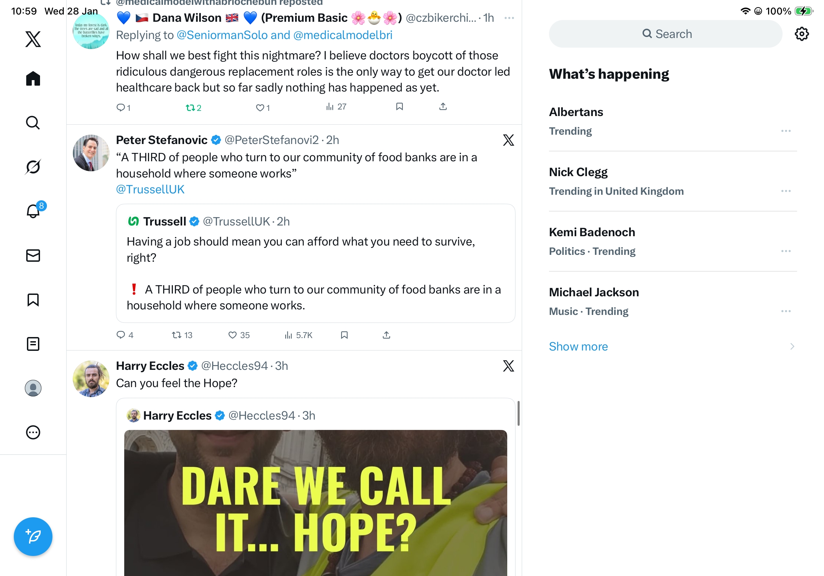
Task: Open Notifications bell with 8 badge
Action: pos(33,211)
